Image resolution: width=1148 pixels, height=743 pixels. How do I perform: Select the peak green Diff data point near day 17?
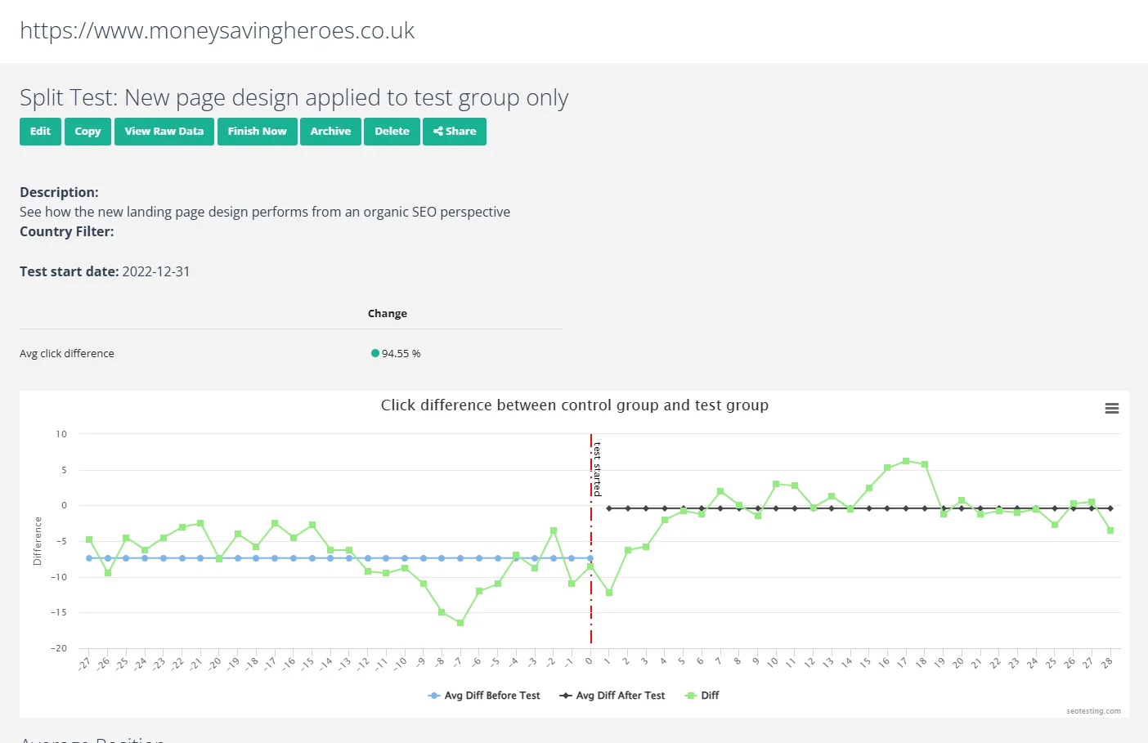pos(904,460)
